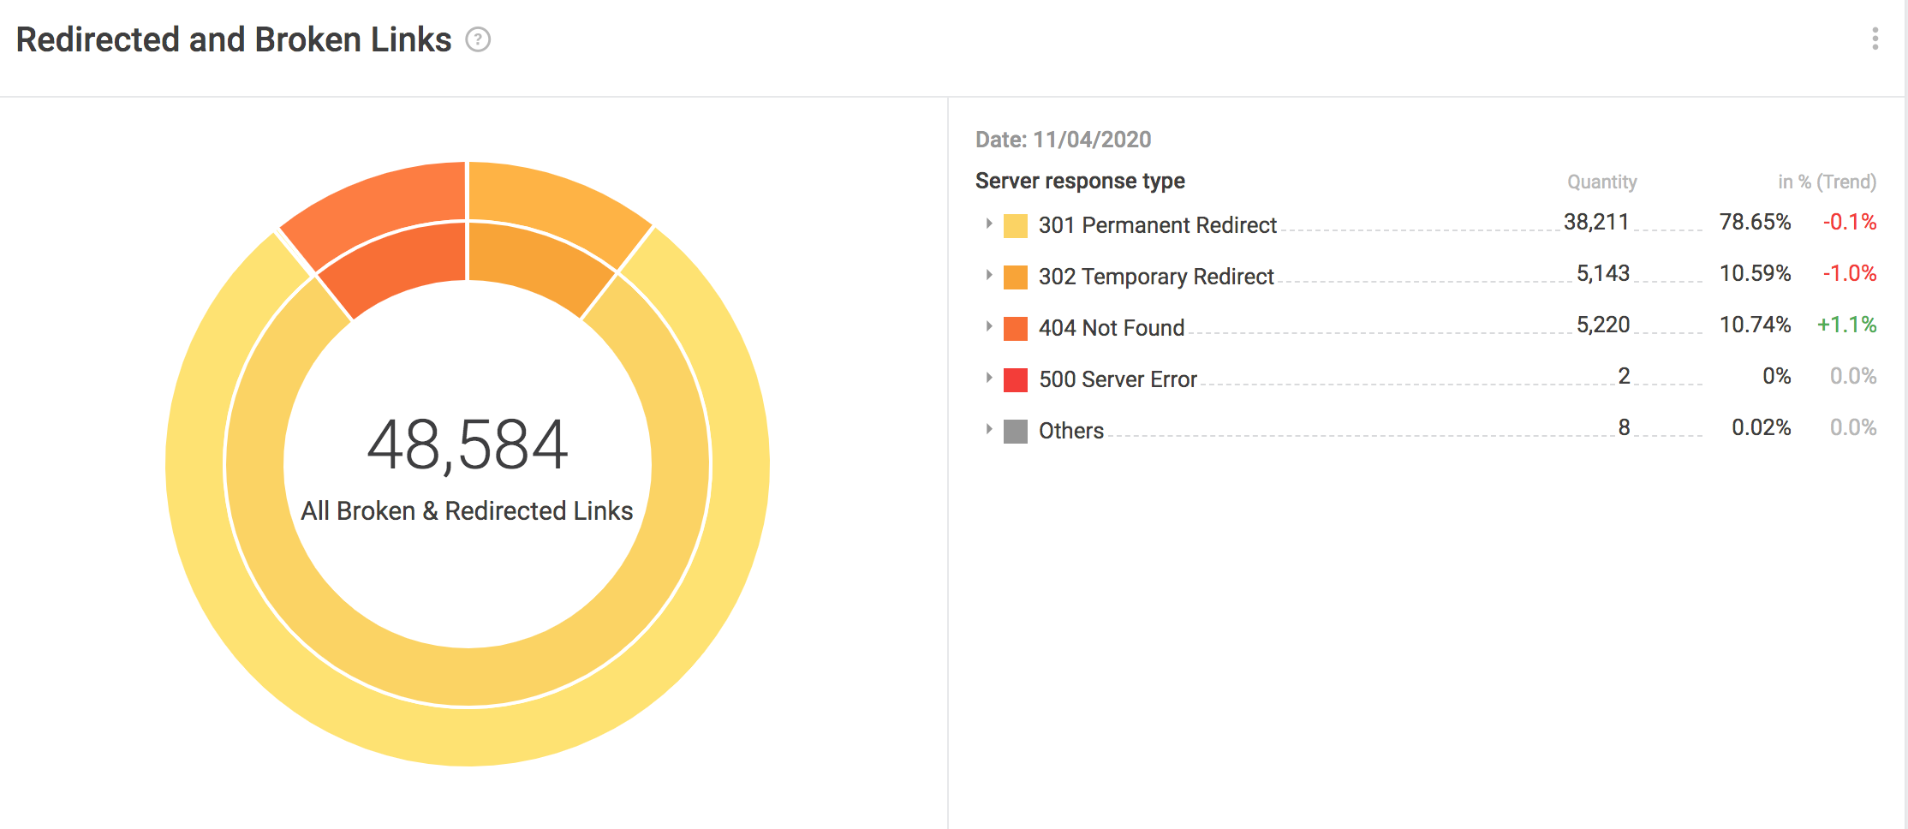Click the Quantity column header
Image resolution: width=1908 pixels, height=829 pixels.
[1601, 182]
